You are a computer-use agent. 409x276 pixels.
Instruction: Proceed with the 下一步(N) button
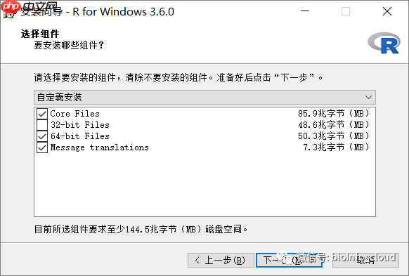[x=289, y=260]
